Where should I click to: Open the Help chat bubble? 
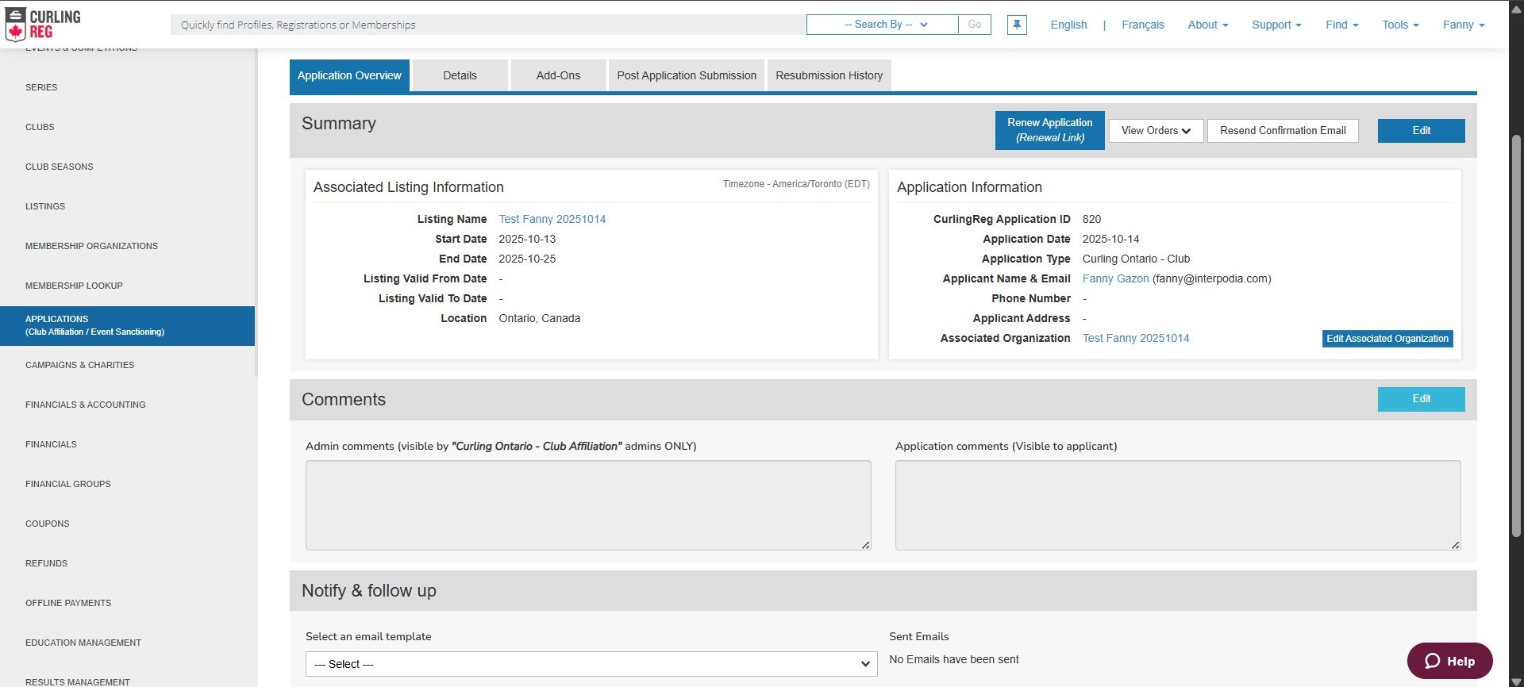pos(1449,661)
